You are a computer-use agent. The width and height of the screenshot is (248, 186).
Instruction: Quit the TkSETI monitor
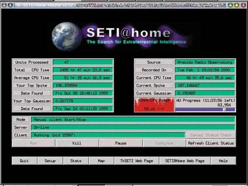24,161
